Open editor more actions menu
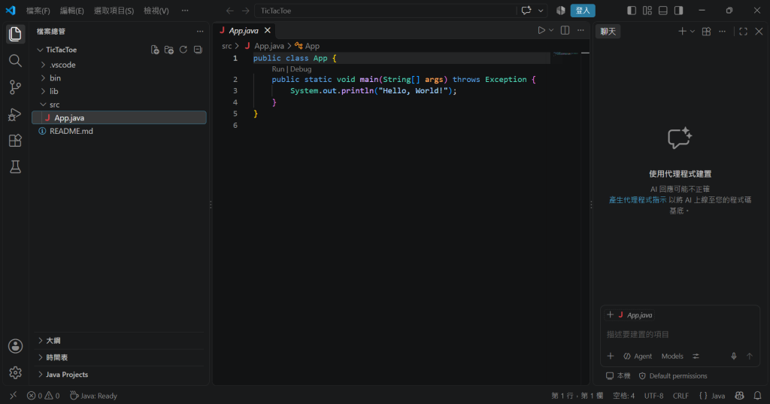The height and width of the screenshot is (404, 770). coord(581,31)
